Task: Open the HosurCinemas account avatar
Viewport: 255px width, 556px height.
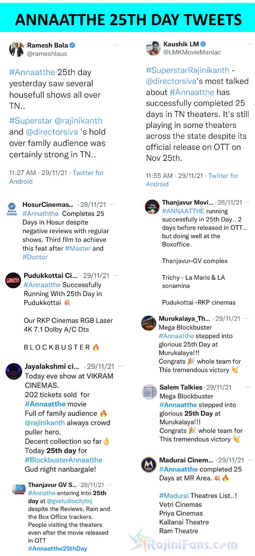Action: point(12,209)
